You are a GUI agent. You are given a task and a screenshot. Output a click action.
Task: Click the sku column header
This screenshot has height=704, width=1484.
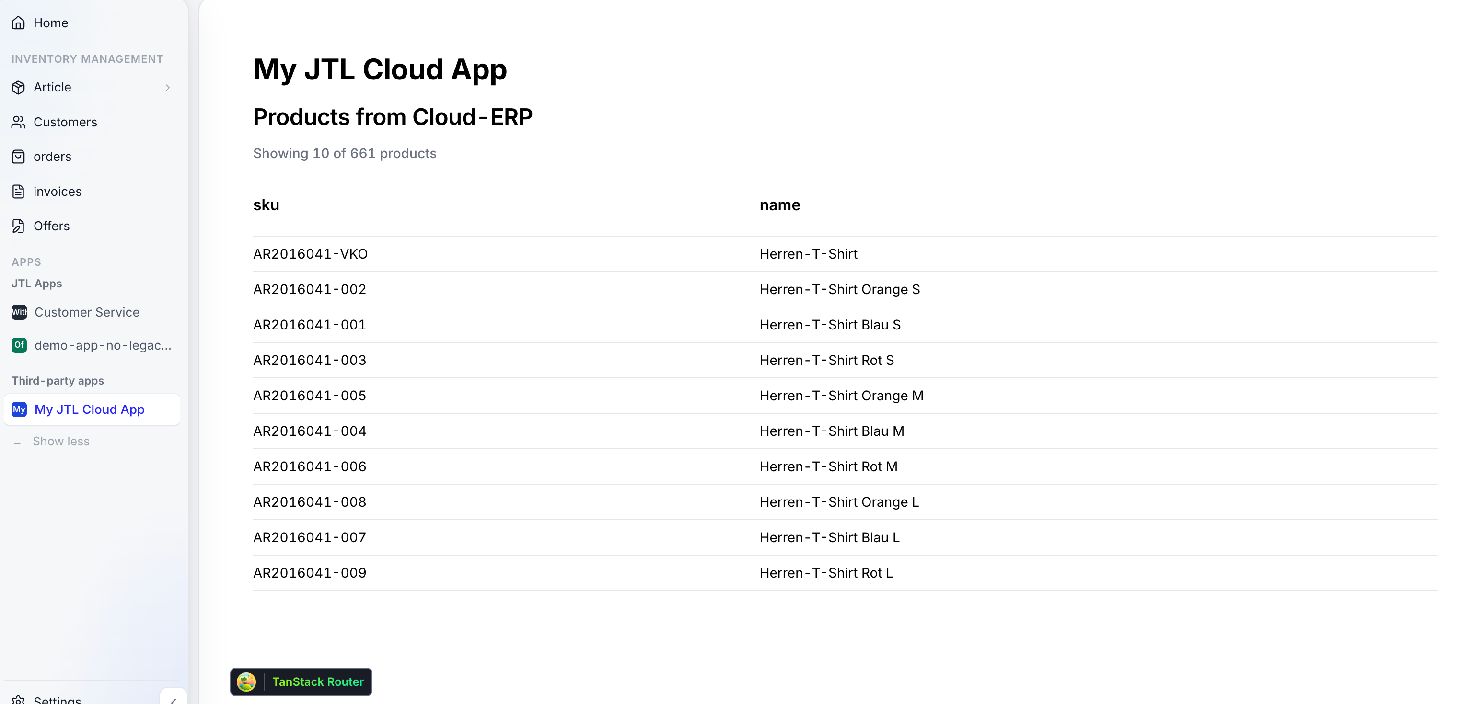[266, 205]
